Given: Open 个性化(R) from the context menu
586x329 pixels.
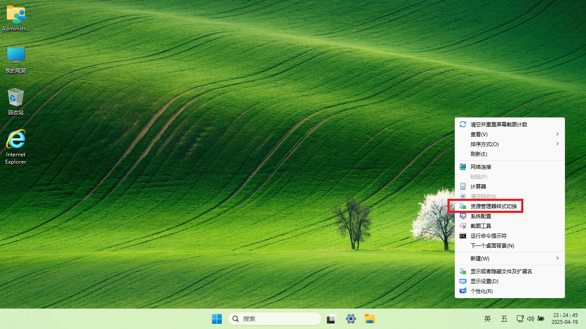Looking at the screenshot, I should pyautogui.click(x=510, y=291).
